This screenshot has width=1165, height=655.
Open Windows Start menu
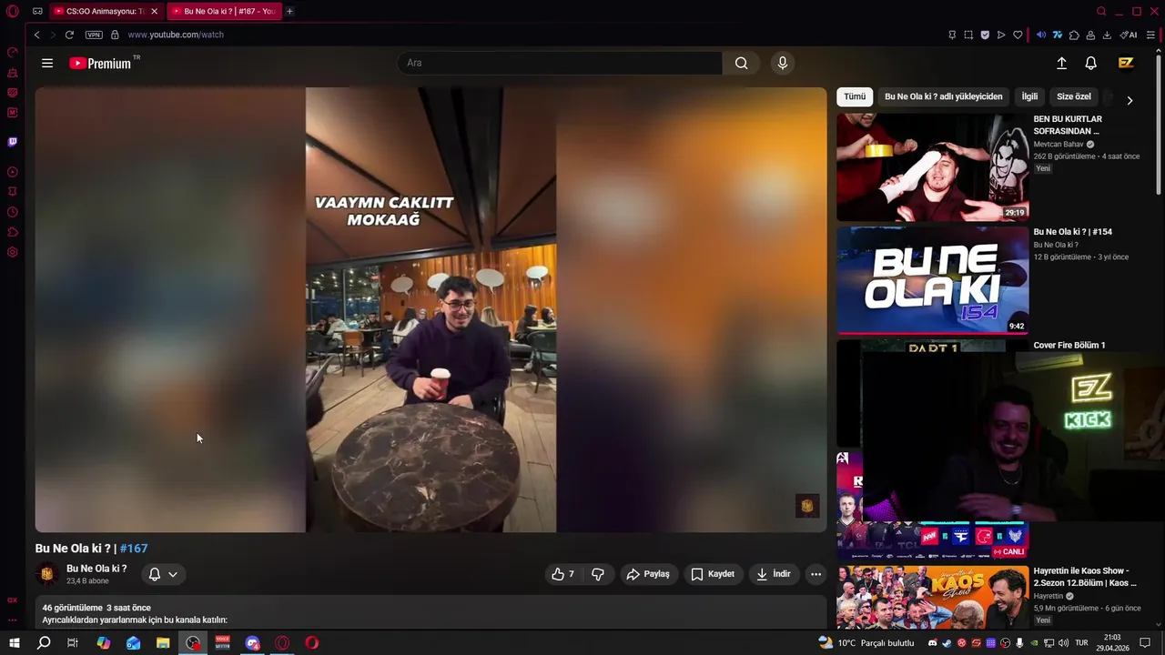[14, 643]
